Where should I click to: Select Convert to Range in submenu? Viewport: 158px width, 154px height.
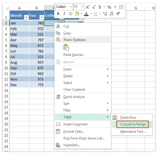pyautogui.click(x=133, y=124)
